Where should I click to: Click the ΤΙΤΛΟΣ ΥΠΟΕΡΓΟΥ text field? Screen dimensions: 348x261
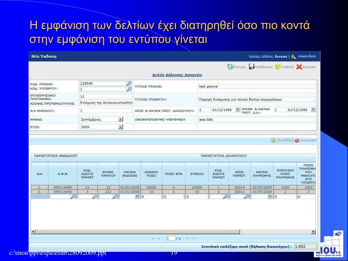point(257,100)
